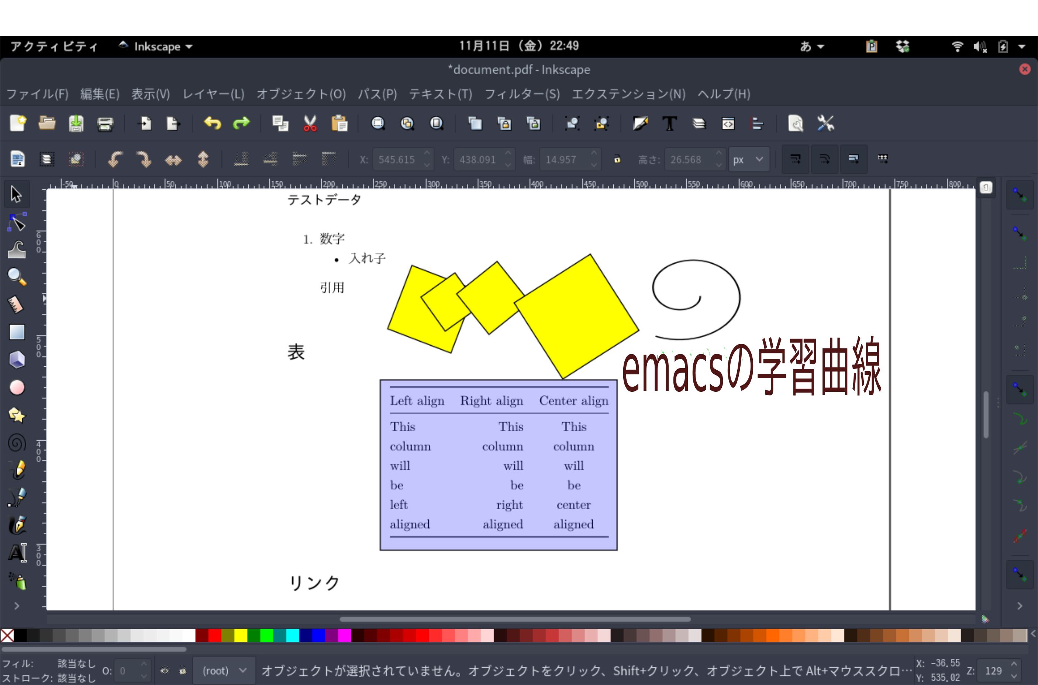Open the px units dropdown
This screenshot has width=1038, height=685.
(x=748, y=160)
